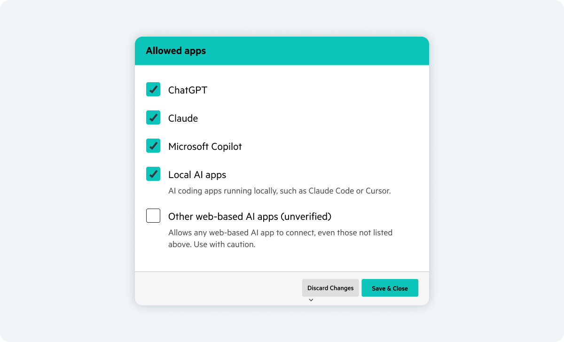Uncheck the Local AI apps checkbox
Viewport: 564px width, 342px height.
[153, 174]
